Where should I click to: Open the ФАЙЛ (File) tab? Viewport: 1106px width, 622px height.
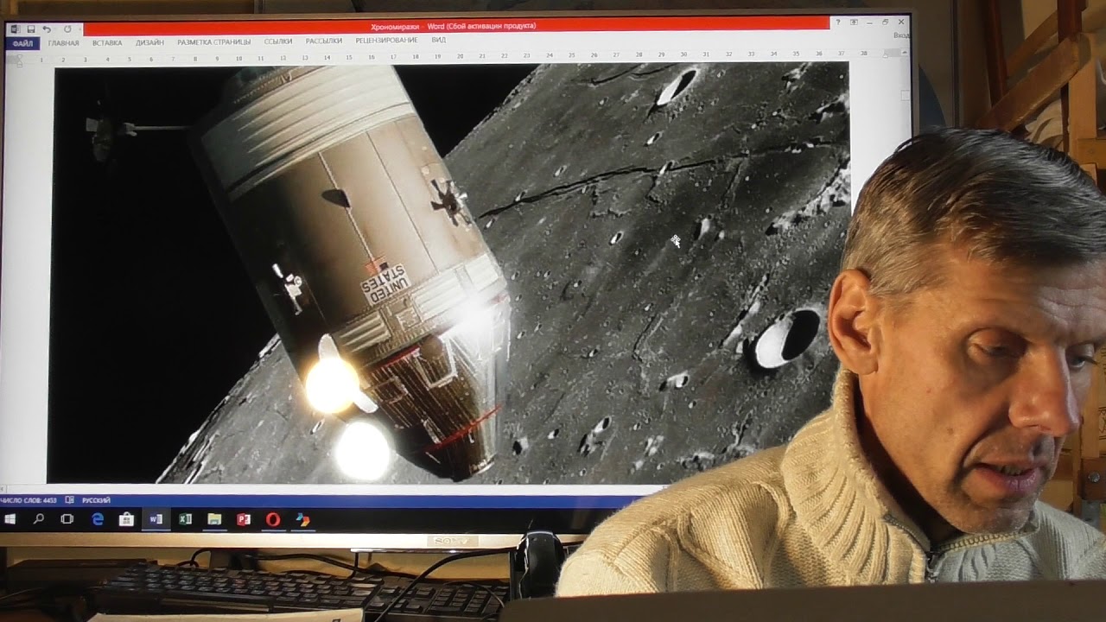(x=22, y=43)
